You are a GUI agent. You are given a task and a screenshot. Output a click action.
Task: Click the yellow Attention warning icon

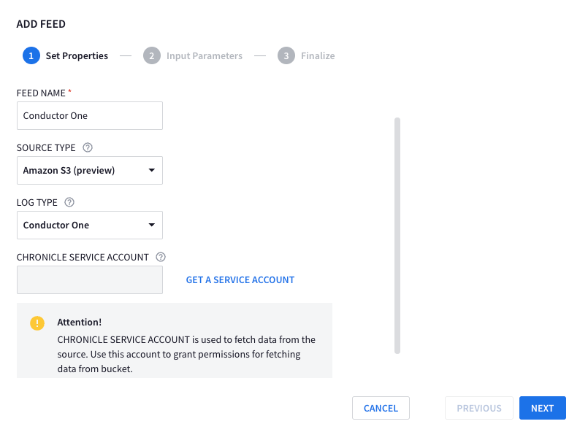click(37, 323)
